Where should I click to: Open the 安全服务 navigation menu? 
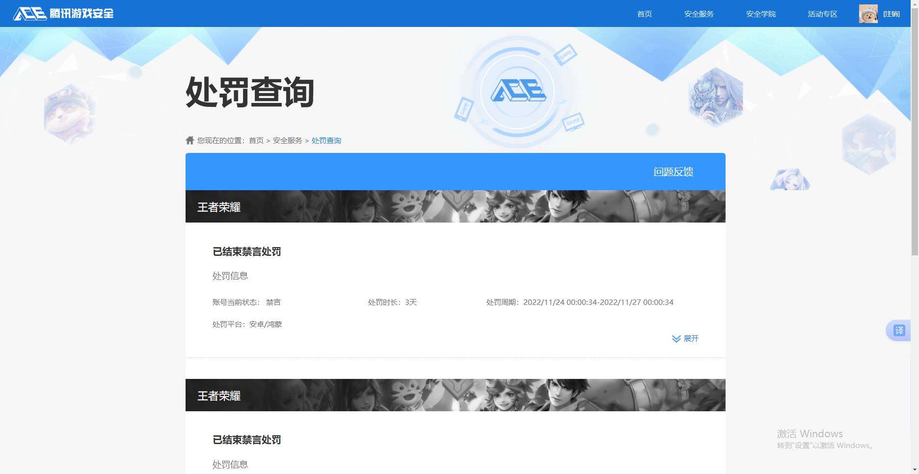point(699,14)
